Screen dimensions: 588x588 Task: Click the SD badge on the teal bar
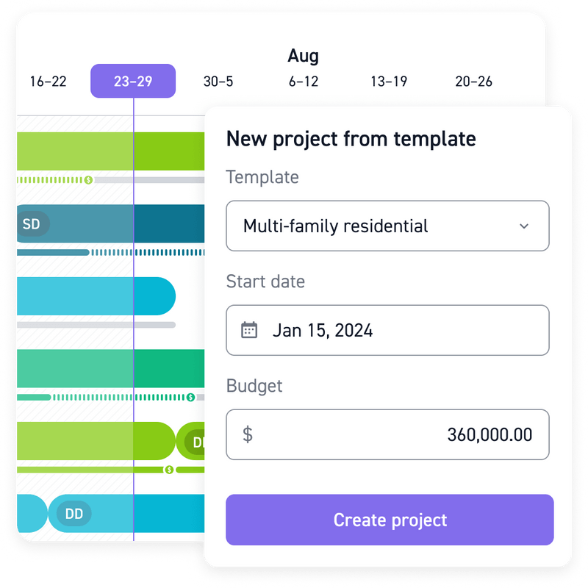point(32,224)
